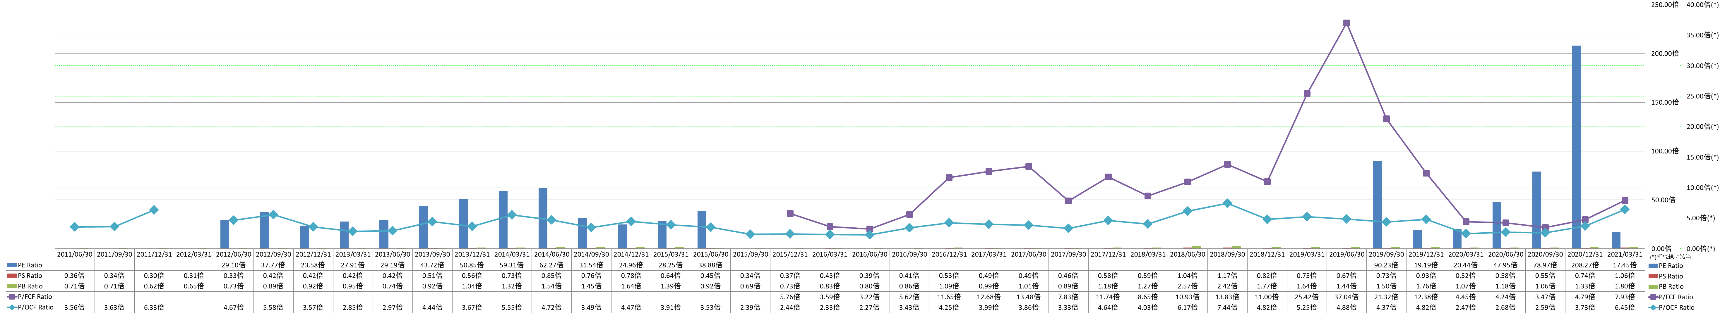Viewport: 1720px width, 313px height.
Task: Click the 2019/06/30 date header
Action: 1347,254
